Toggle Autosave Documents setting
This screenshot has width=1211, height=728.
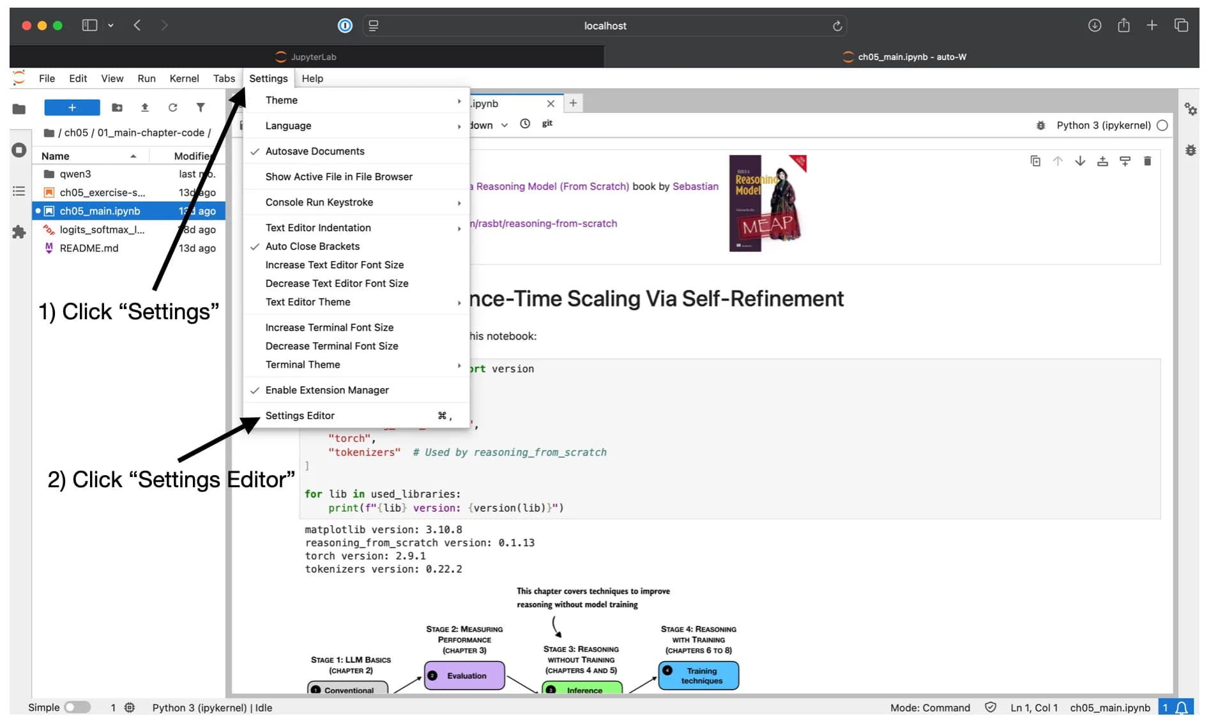pos(356,151)
